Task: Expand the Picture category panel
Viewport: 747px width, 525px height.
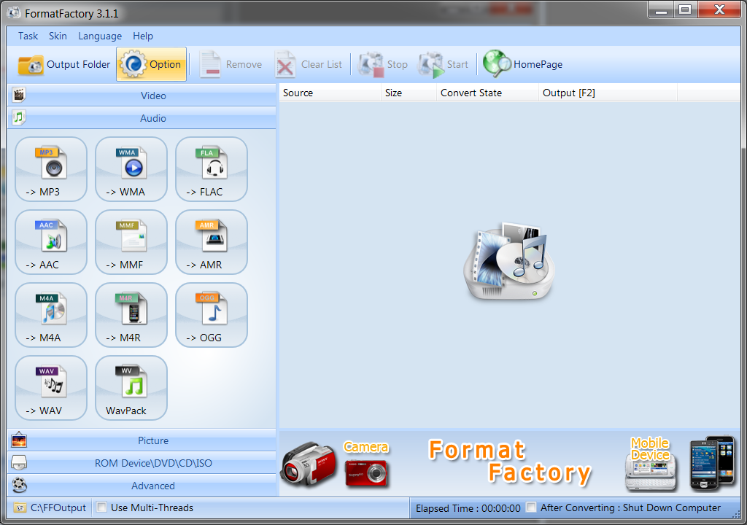Action: 153,440
